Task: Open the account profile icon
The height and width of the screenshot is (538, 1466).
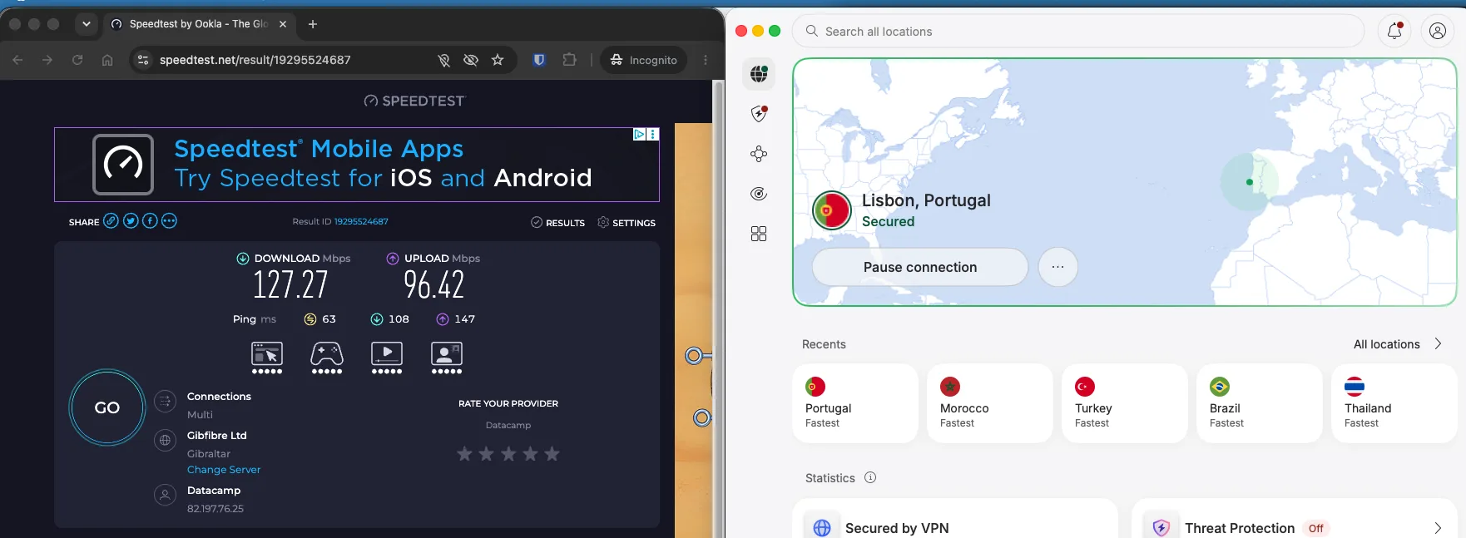Action: click(1437, 31)
